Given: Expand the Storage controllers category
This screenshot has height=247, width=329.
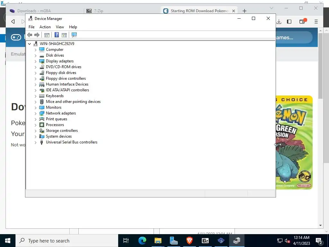Looking at the screenshot, I should 35,131.
